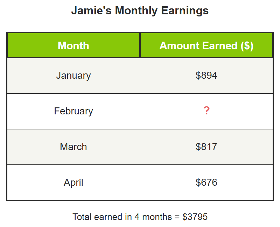
Task: Click the February cell
Action: pos(73,111)
